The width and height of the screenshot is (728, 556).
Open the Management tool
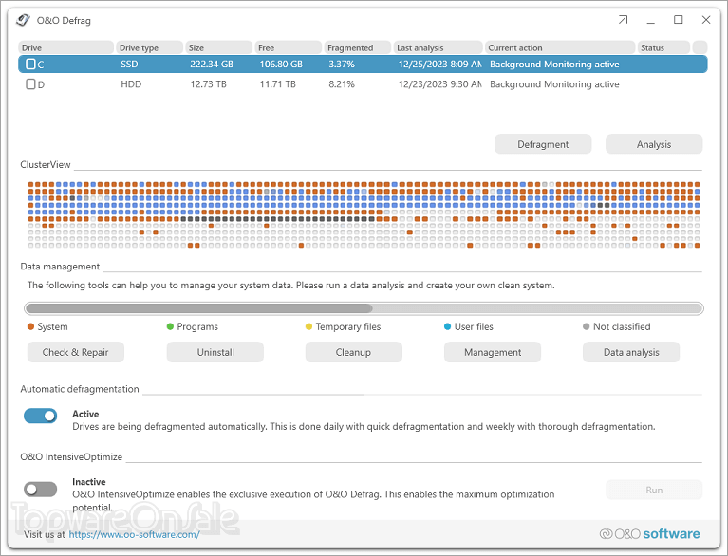coord(493,352)
